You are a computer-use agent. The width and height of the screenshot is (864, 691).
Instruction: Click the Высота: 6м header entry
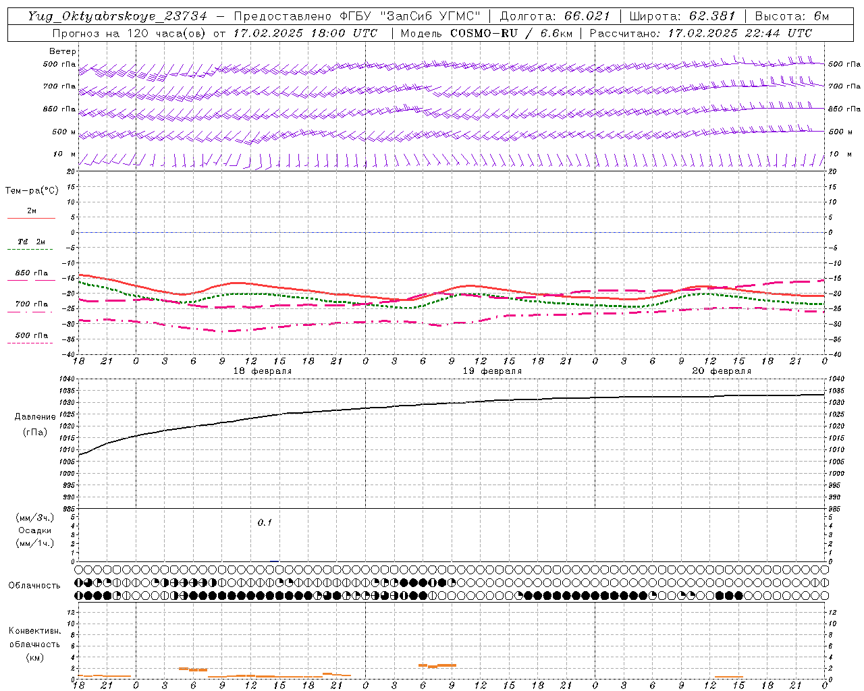tap(792, 16)
